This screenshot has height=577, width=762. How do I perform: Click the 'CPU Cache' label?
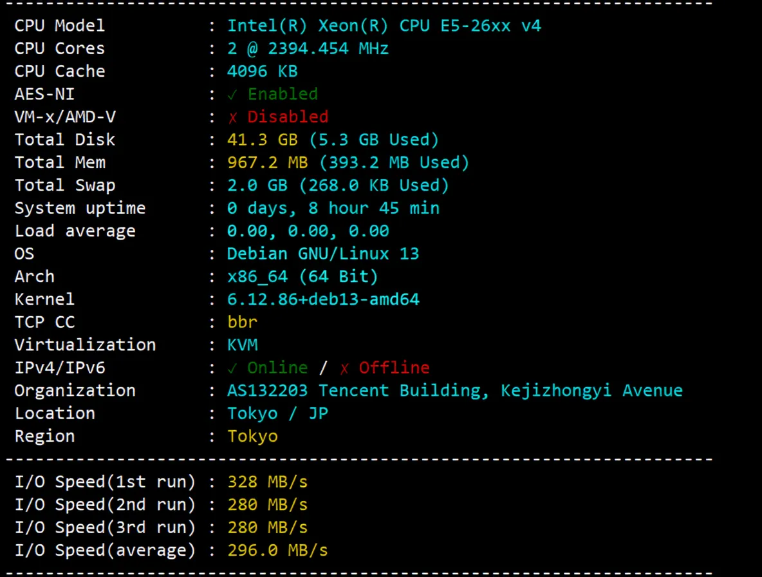(59, 71)
